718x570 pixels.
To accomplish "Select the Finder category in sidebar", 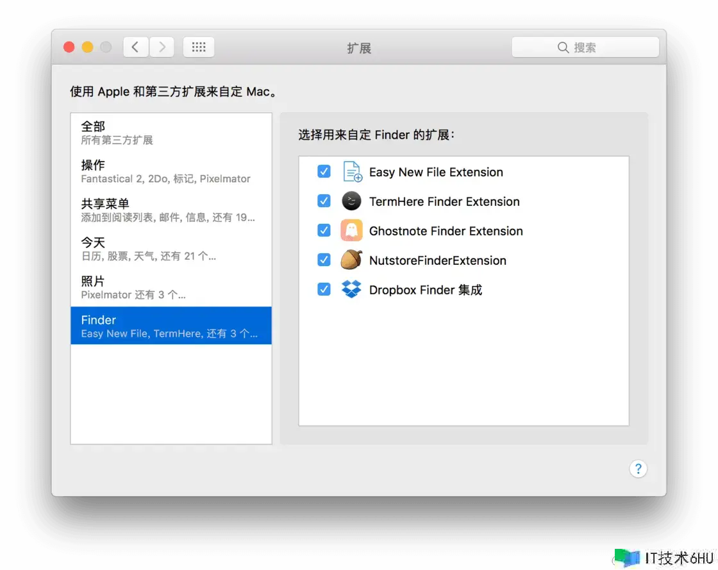I will click(x=171, y=326).
